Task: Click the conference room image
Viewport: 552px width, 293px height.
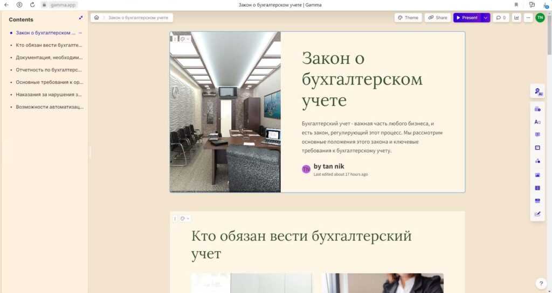Action: (225, 112)
